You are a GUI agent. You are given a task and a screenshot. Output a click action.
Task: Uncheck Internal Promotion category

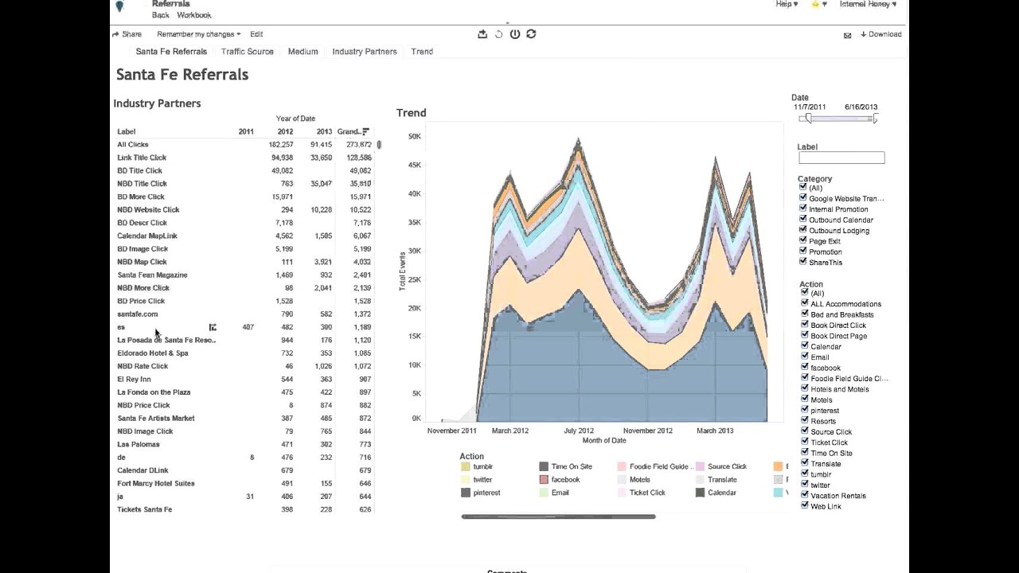[803, 209]
